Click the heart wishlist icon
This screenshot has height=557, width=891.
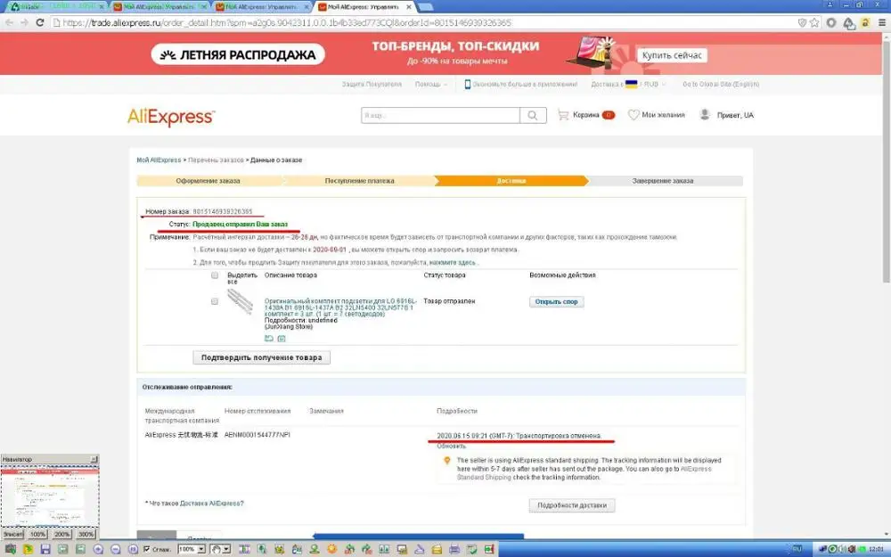coord(633,115)
